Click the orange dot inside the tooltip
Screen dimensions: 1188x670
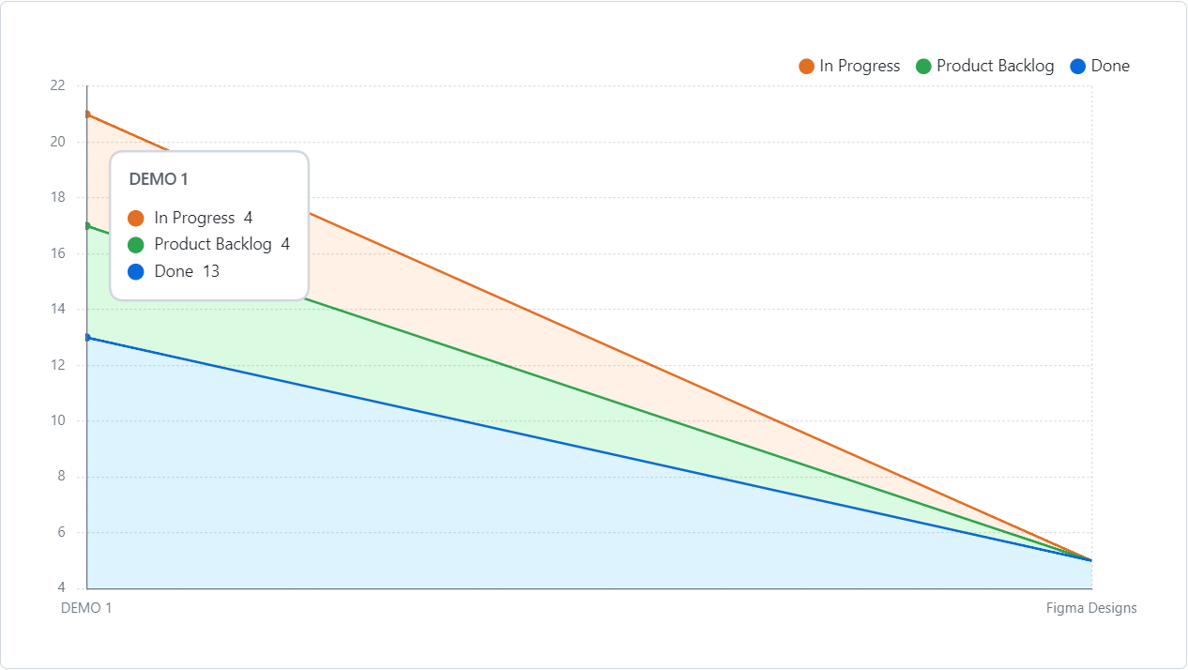[x=136, y=218]
